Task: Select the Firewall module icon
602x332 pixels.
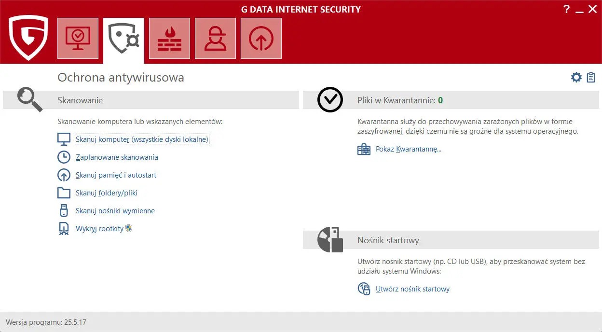Action: pos(169,38)
